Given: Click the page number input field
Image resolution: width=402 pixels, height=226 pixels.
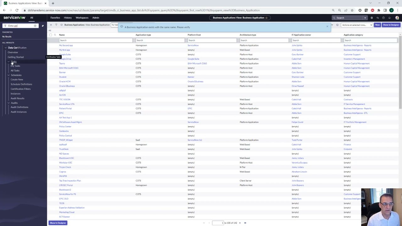Looking at the screenshot, I should pyautogui.click(x=218, y=223).
